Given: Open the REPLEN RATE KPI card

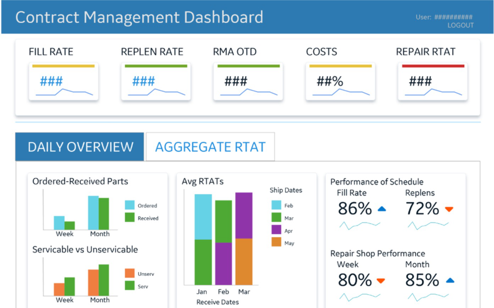Looking at the screenshot, I should (156, 81).
